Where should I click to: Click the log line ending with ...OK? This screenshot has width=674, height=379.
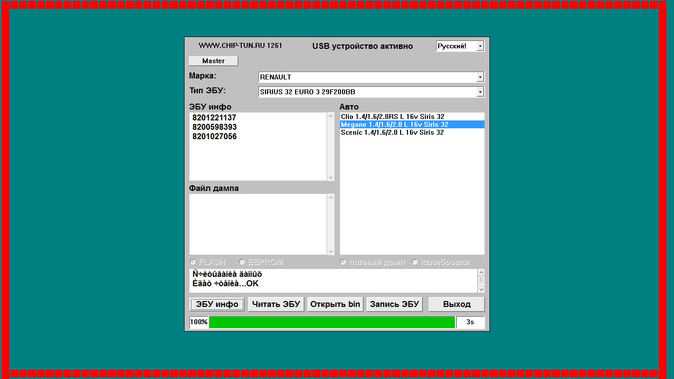point(225,284)
